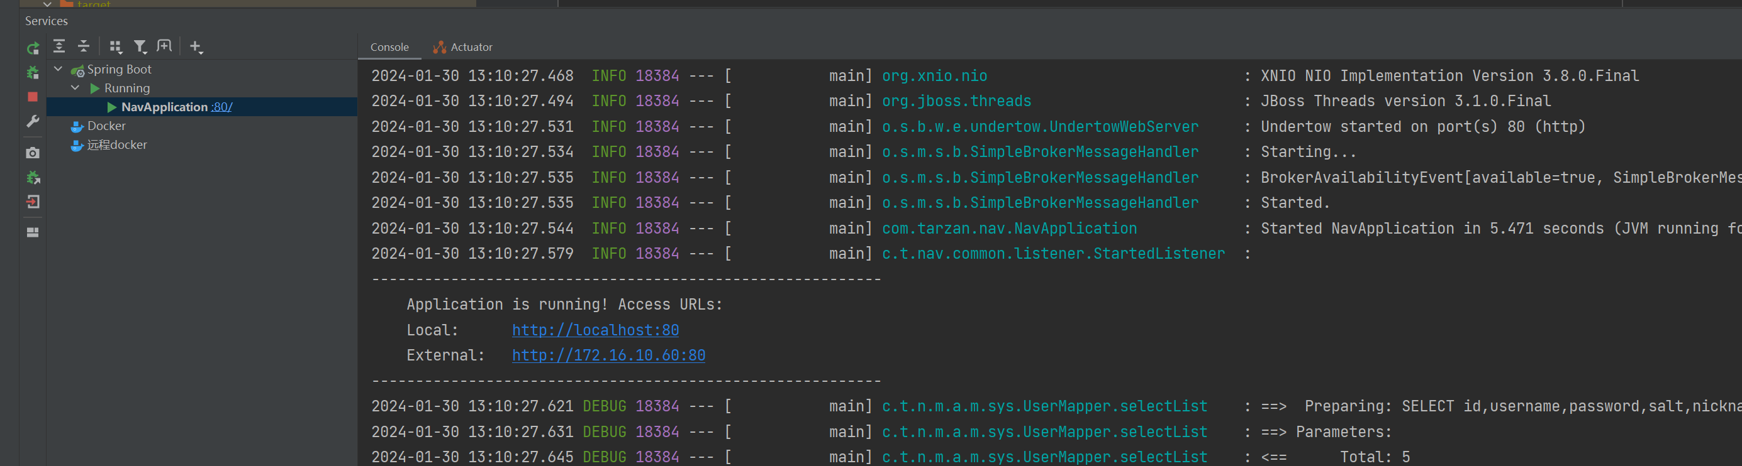This screenshot has width=1742, height=466.
Task: Click the 'Local:' label in console
Action: [x=432, y=330]
